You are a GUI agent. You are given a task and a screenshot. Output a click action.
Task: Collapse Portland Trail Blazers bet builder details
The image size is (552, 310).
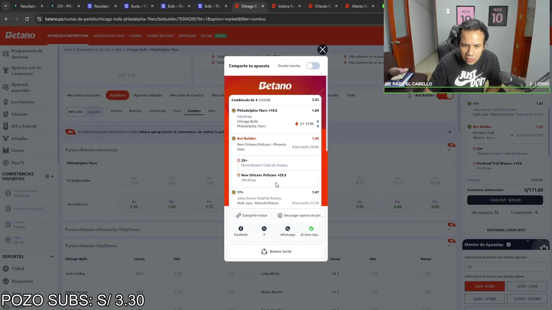512,135
